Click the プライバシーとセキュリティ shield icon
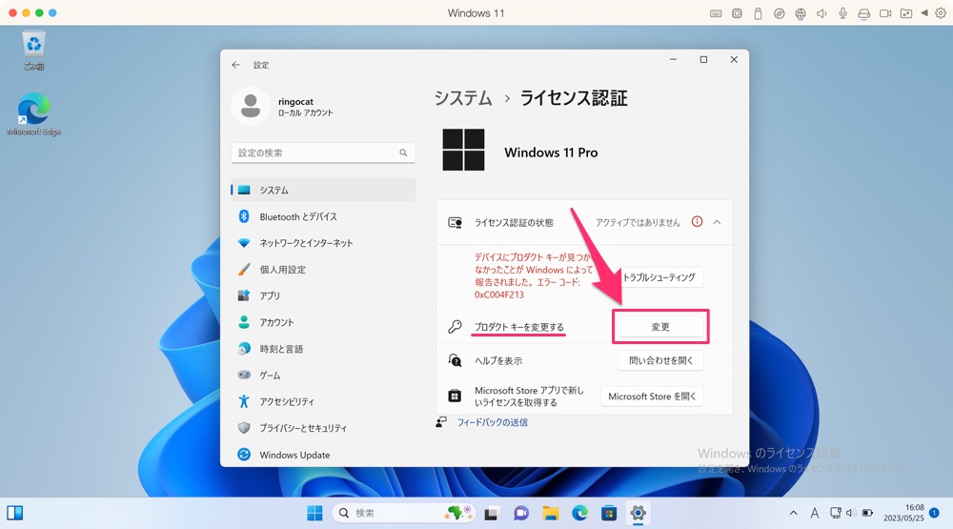Viewport: 953px width, 529px height. coord(244,428)
